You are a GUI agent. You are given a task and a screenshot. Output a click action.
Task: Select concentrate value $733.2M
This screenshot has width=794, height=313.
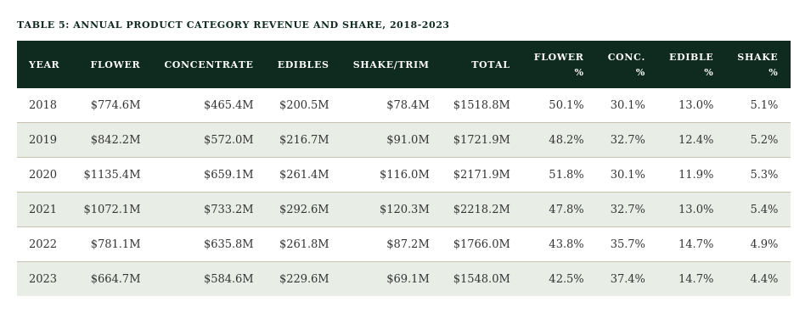coord(228,210)
